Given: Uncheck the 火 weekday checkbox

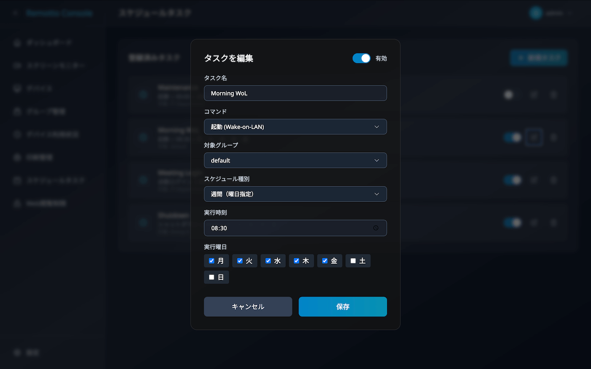Looking at the screenshot, I should [x=240, y=261].
